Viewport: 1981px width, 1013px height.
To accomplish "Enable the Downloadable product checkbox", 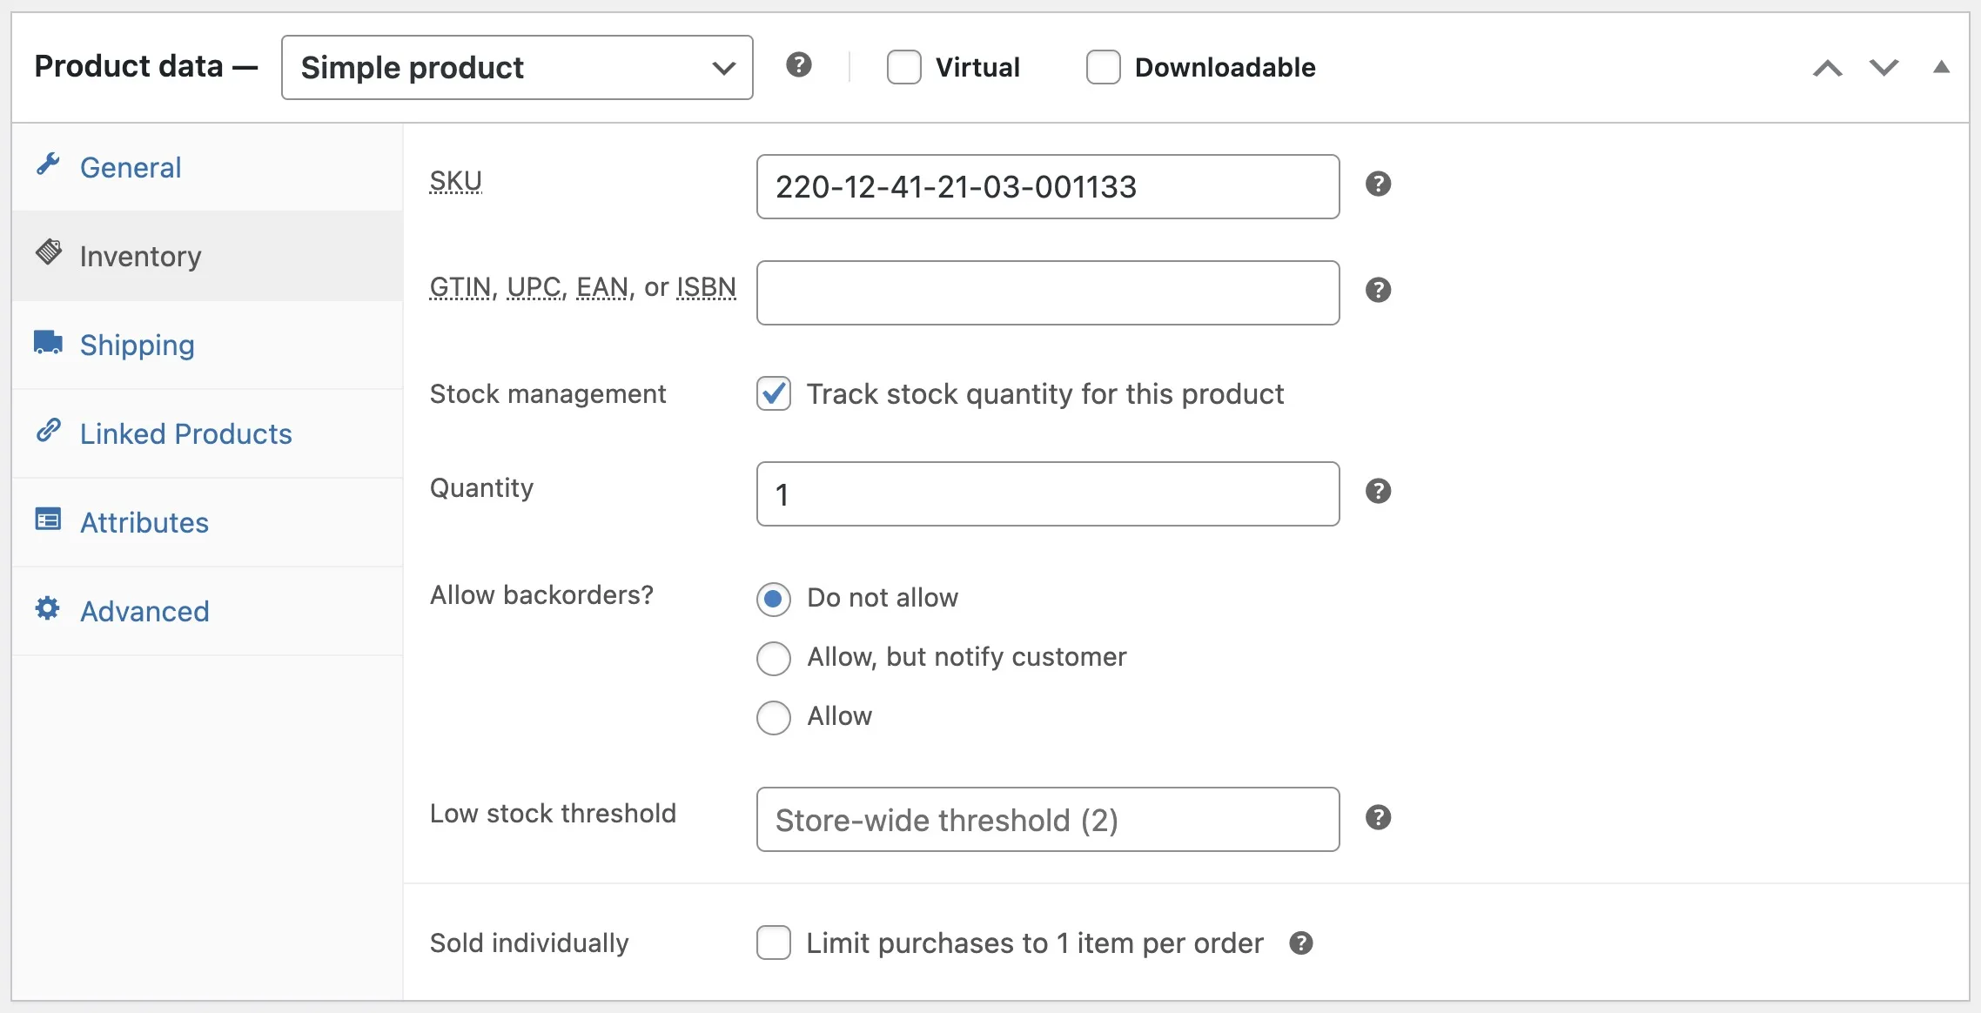I will pyautogui.click(x=1104, y=67).
